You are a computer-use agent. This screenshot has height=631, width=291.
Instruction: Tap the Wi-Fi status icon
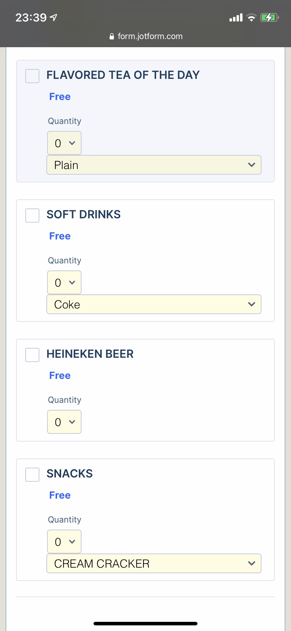(251, 18)
